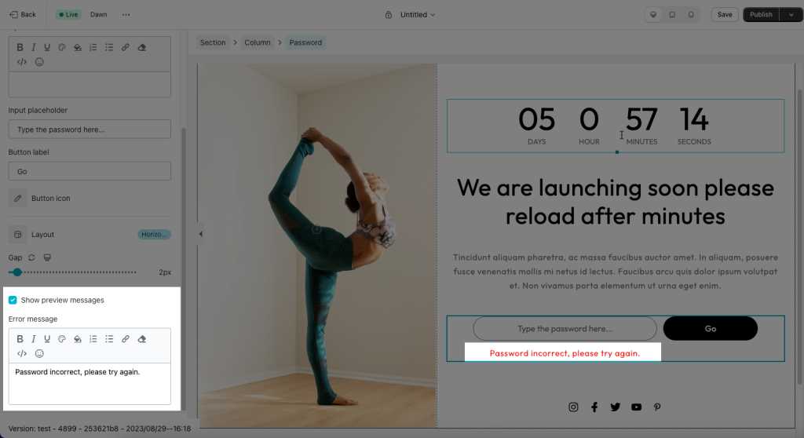Toggle Gap responsive device icon
804x438 pixels.
tap(47, 257)
